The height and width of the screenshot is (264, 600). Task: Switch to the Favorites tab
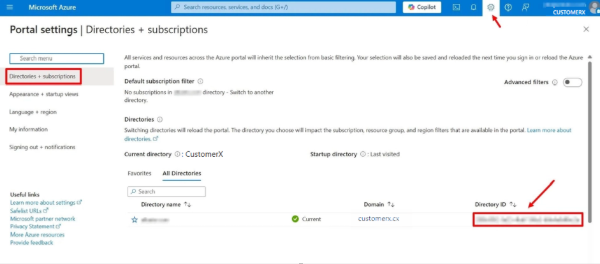pyautogui.click(x=140, y=173)
